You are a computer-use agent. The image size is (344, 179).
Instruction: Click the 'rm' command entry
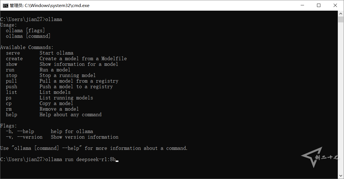9,109
